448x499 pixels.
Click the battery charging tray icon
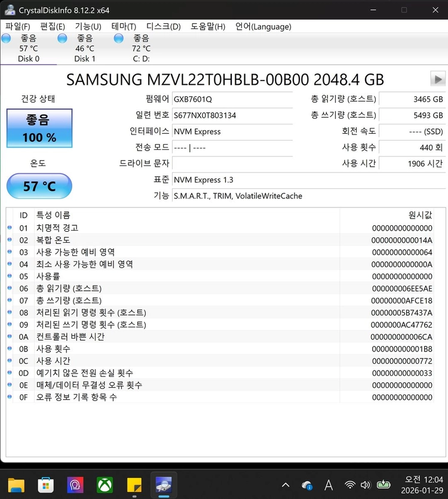(383, 485)
